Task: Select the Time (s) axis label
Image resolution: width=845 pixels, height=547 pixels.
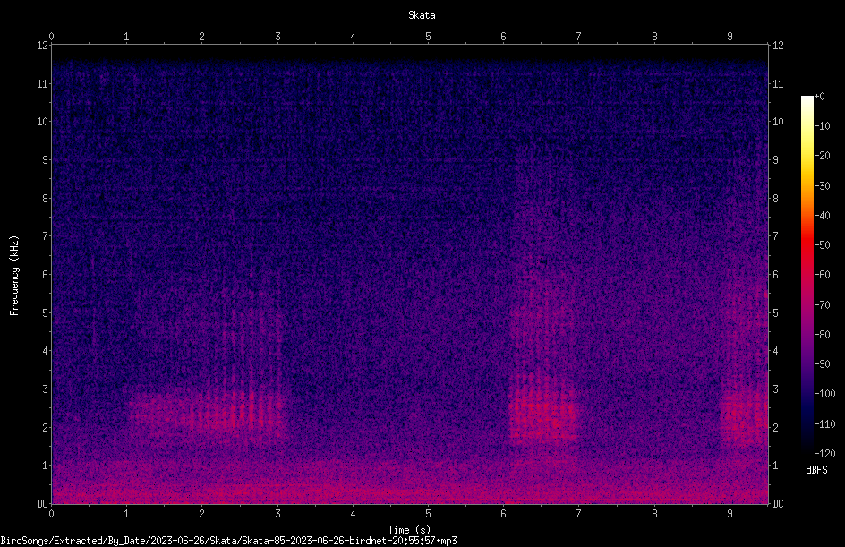Action: tap(409, 530)
